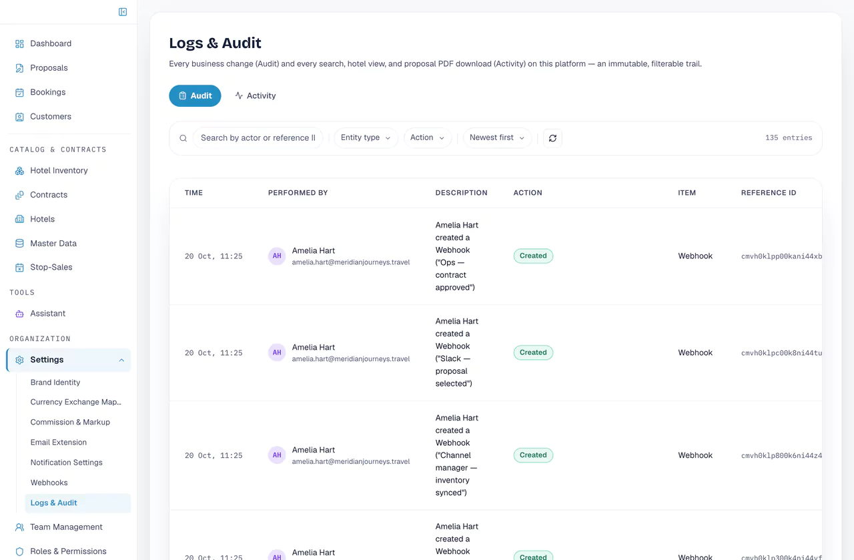Viewport: 854px width, 560px height.
Task: Click the Hotel Inventory cubes icon
Action: [19, 171]
